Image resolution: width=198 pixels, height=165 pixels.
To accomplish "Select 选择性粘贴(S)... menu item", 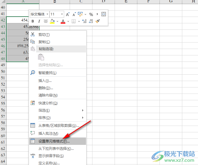I will [x=57, y=65].
